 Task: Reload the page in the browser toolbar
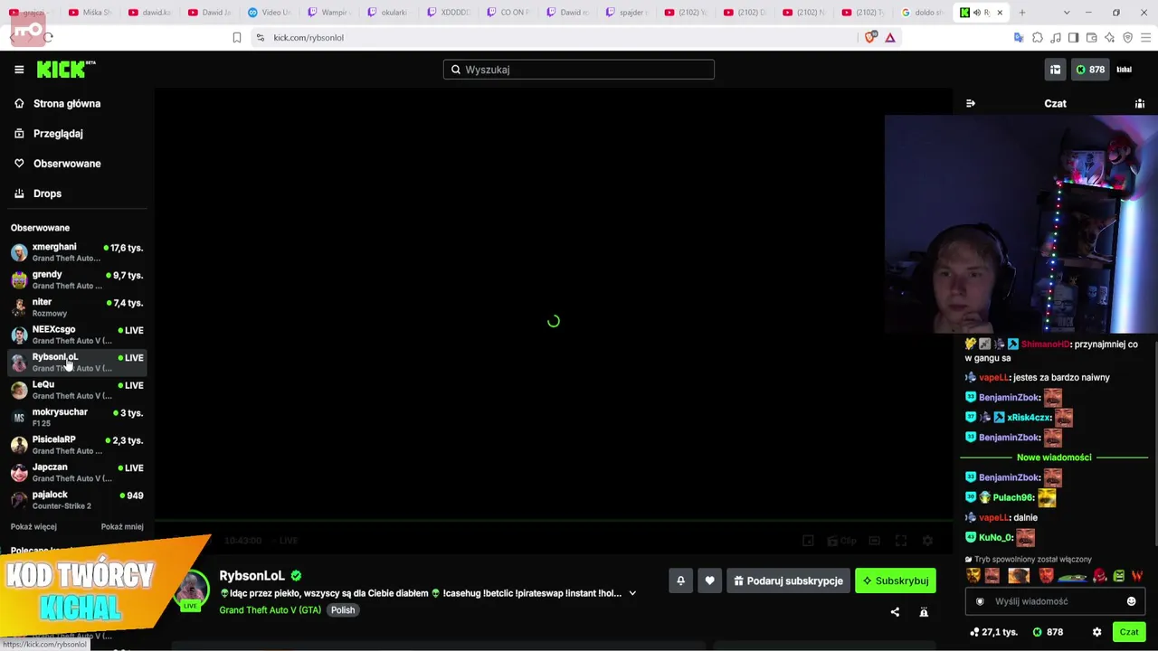pyautogui.click(x=48, y=37)
